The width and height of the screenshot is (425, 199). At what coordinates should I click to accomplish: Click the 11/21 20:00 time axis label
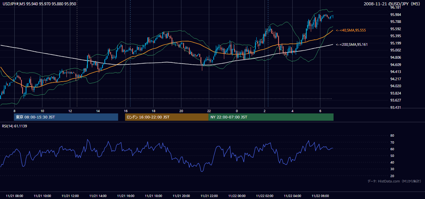[181, 196]
